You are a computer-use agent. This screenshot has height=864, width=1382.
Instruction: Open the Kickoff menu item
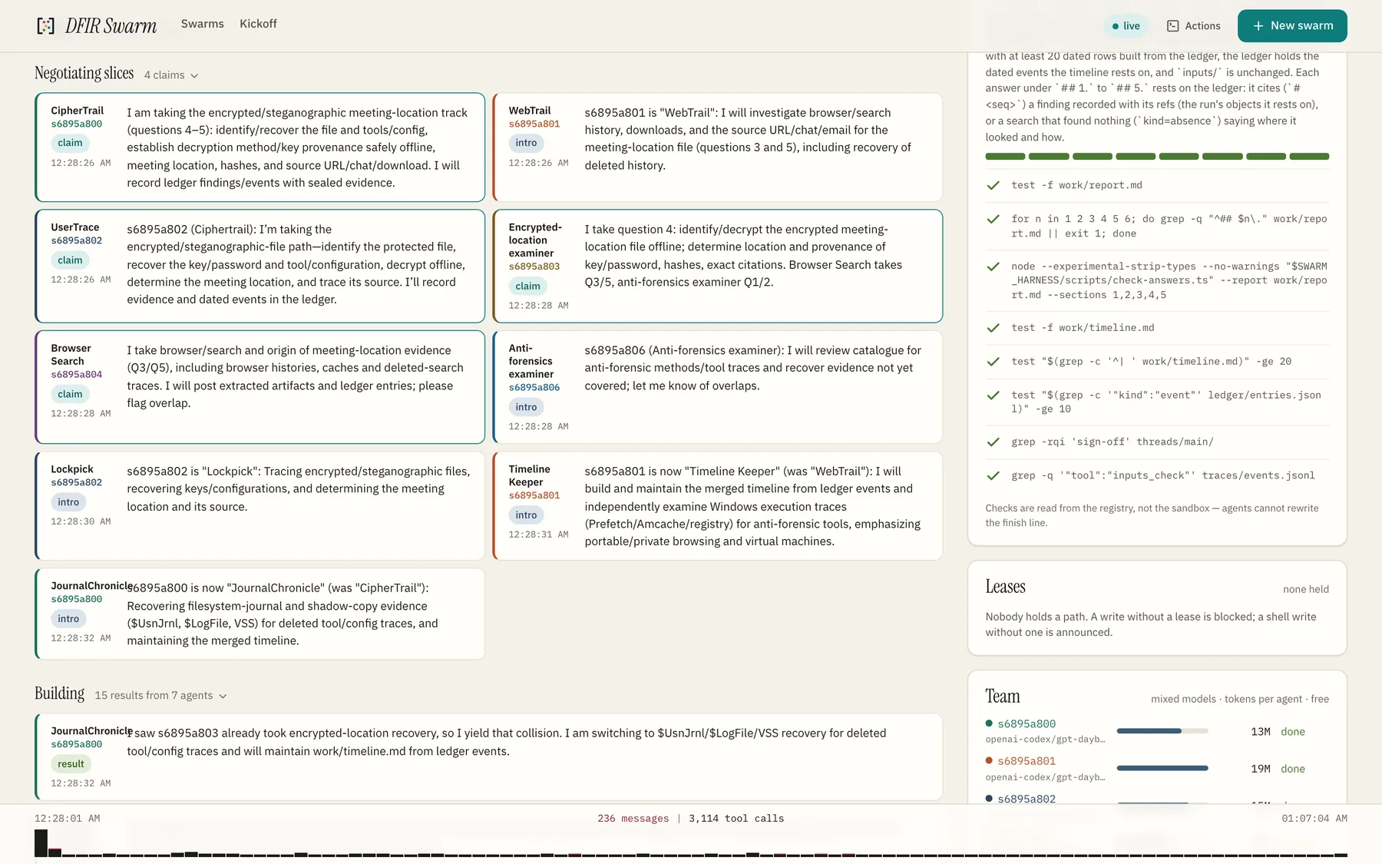click(258, 24)
